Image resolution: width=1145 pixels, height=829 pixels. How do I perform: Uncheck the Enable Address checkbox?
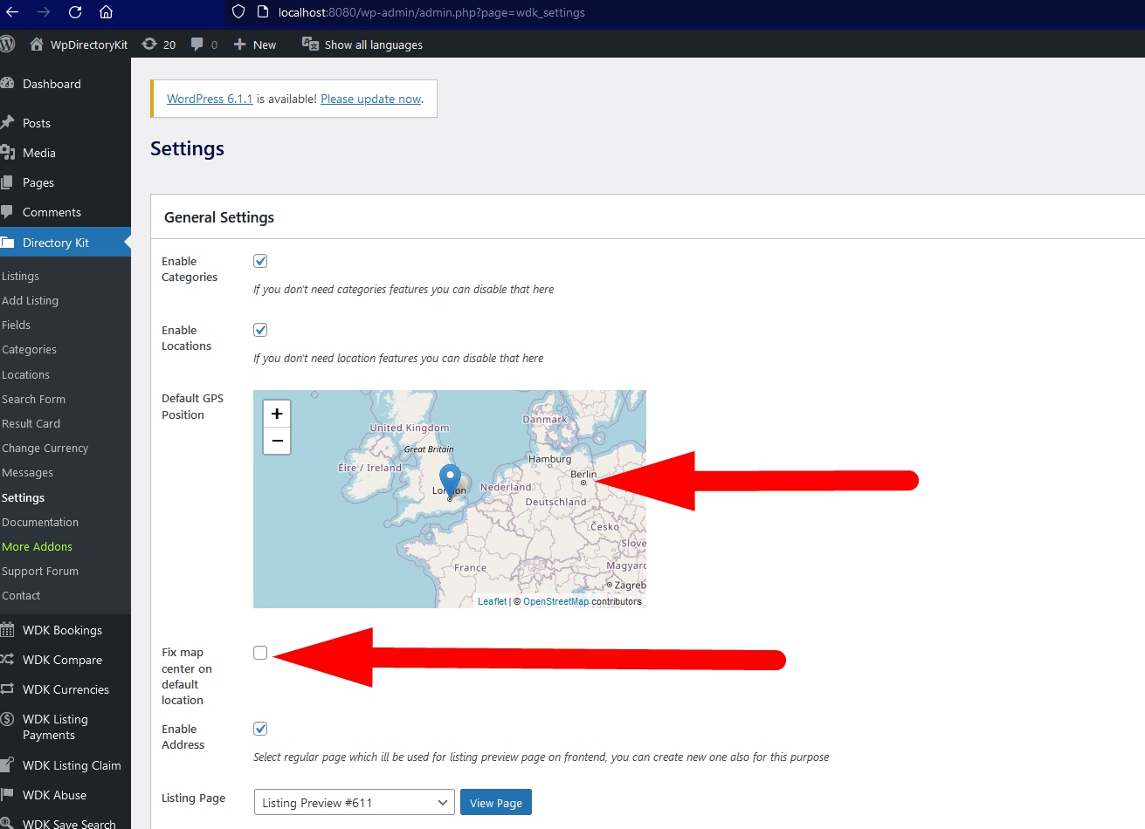260,729
